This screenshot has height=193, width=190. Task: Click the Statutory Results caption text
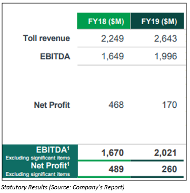pyautogui.click(x=63, y=187)
